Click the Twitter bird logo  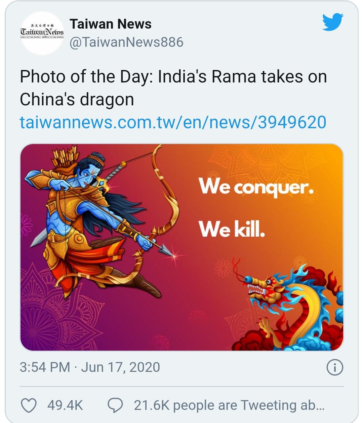coord(333,22)
